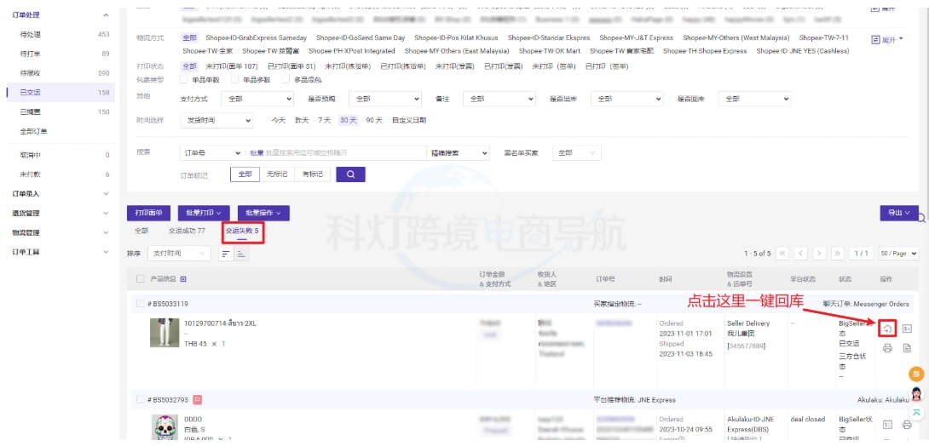Viewport: 929px width, 446px height.
Task: Click the purple search magnifier button
Action: pos(350,174)
